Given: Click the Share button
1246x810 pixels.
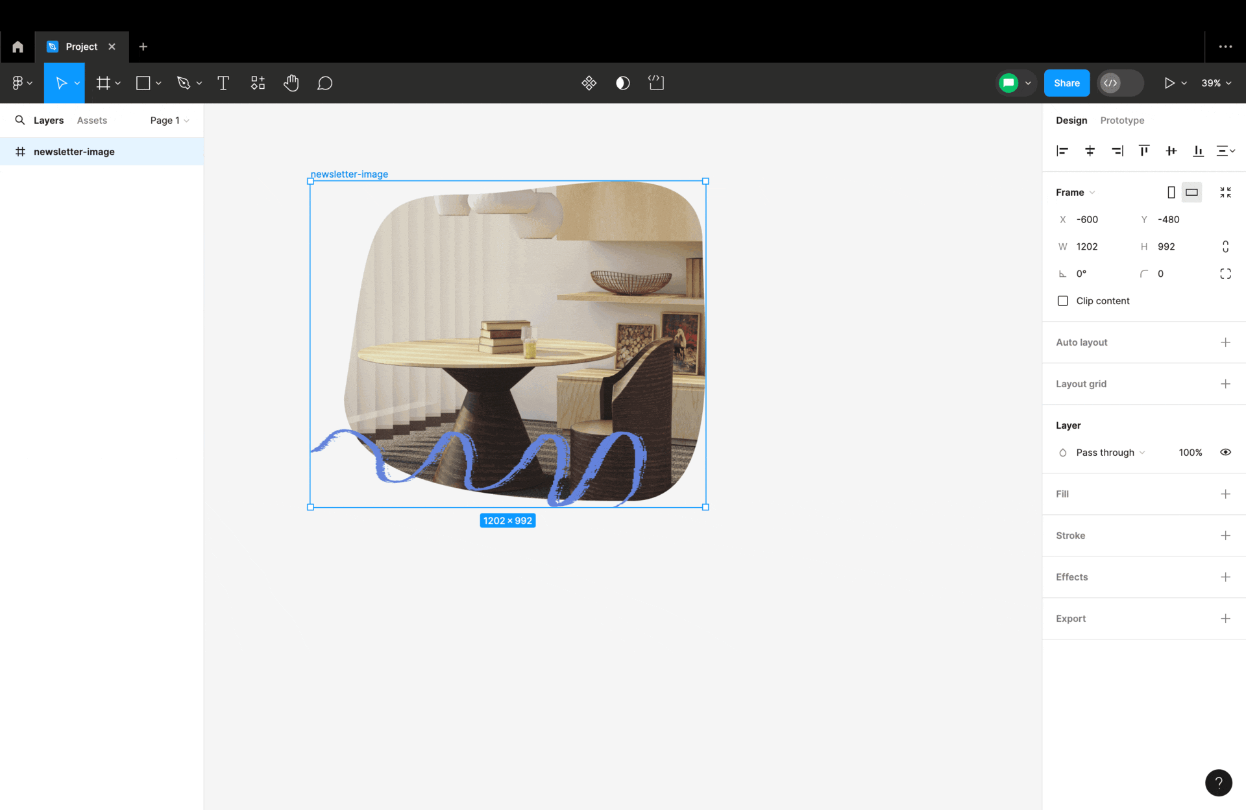Looking at the screenshot, I should point(1066,83).
